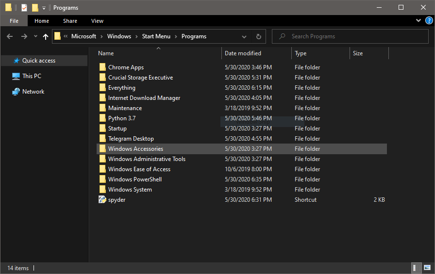Select the Windows Accessories folder icon
The image size is (435, 274).
pos(102,148)
